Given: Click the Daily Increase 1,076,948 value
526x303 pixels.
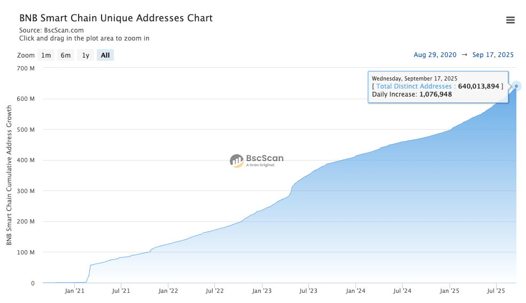Looking at the screenshot, I should point(436,94).
